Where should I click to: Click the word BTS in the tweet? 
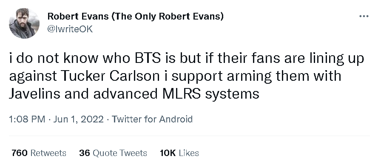pos(148,59)
